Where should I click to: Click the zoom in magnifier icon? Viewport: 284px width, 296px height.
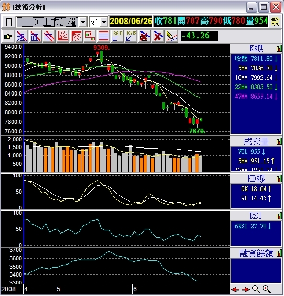click(x=267, y=289)
